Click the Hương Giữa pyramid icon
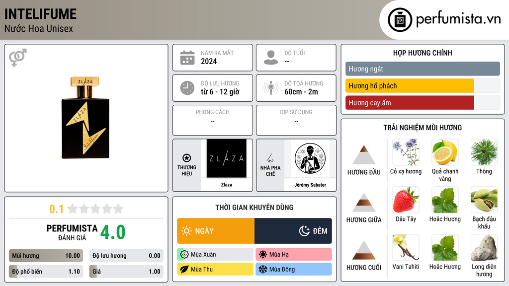This screenshot has width=509, height=286. pyautogui.click(x=364, y=203)
